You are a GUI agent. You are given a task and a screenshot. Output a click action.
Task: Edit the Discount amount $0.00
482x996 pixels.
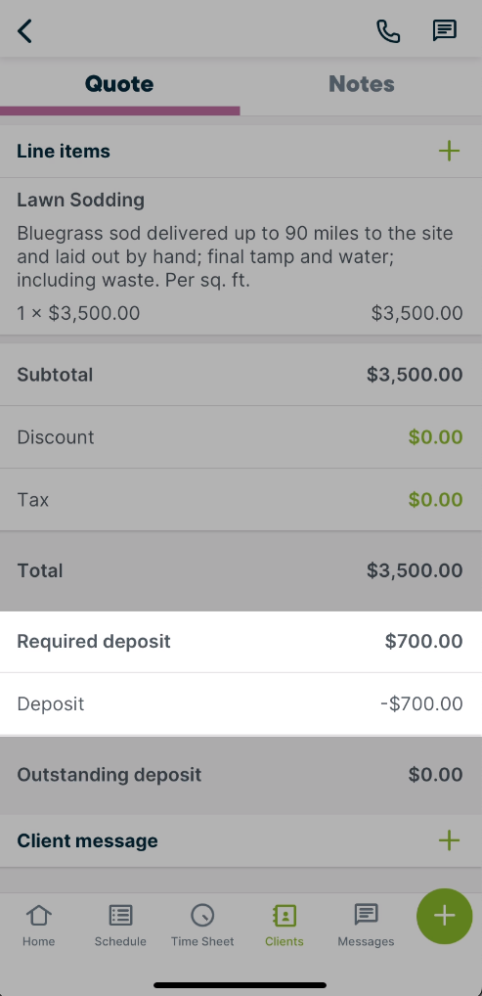pos(435,437)
